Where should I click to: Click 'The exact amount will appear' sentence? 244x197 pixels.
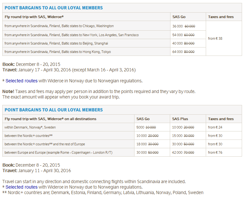[61, 97]
